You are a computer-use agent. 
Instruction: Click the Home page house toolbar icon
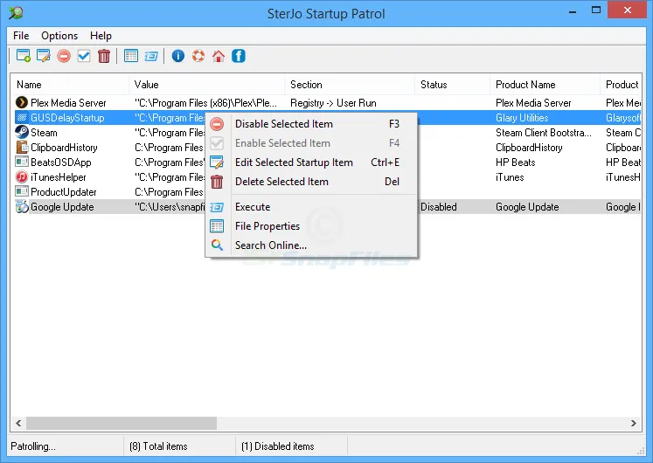click(219, 56)
